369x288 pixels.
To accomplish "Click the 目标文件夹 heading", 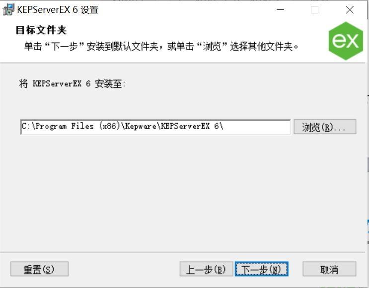I will coord(41,30).
